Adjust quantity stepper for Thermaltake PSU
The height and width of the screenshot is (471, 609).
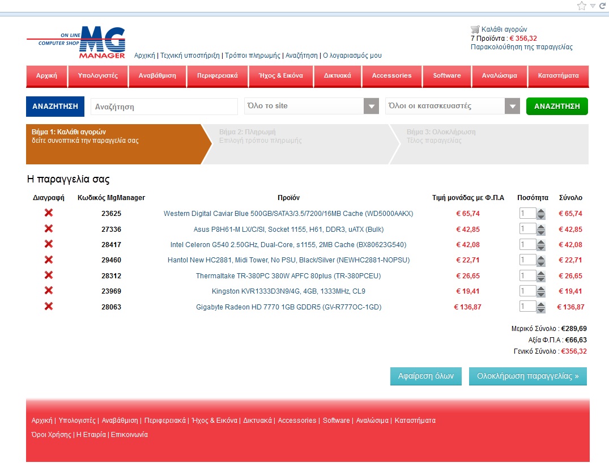(x=541, y=276)
